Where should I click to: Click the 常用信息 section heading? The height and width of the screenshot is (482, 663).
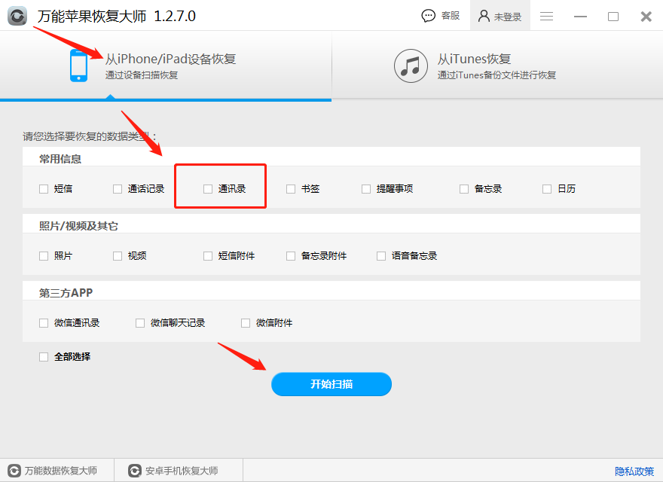pos(60,159)
